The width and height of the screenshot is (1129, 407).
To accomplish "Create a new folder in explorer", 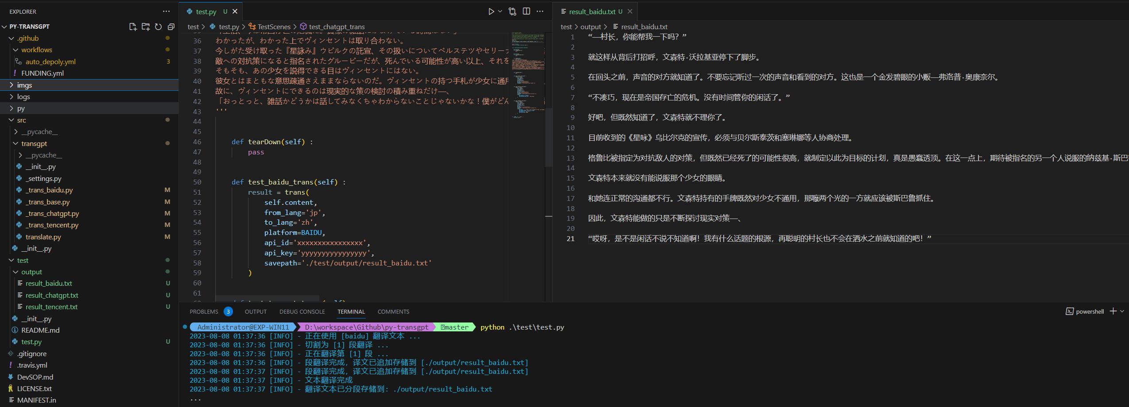I will [145, 27].
